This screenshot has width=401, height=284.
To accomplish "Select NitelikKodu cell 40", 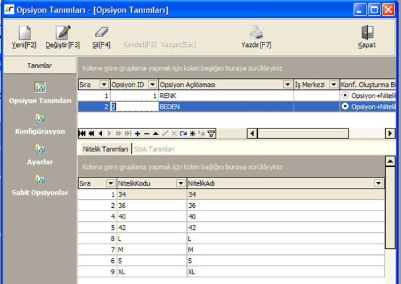I will pyautogui.click(x=152, y=216).
